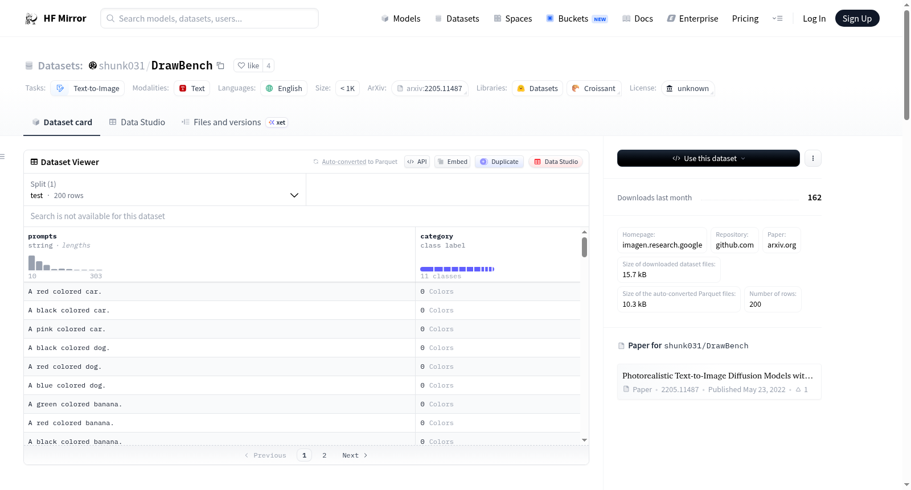Open the Auto-converted to Parquet link
The width and height of the screenshot is (911, 490).
(x=359, y=162)
